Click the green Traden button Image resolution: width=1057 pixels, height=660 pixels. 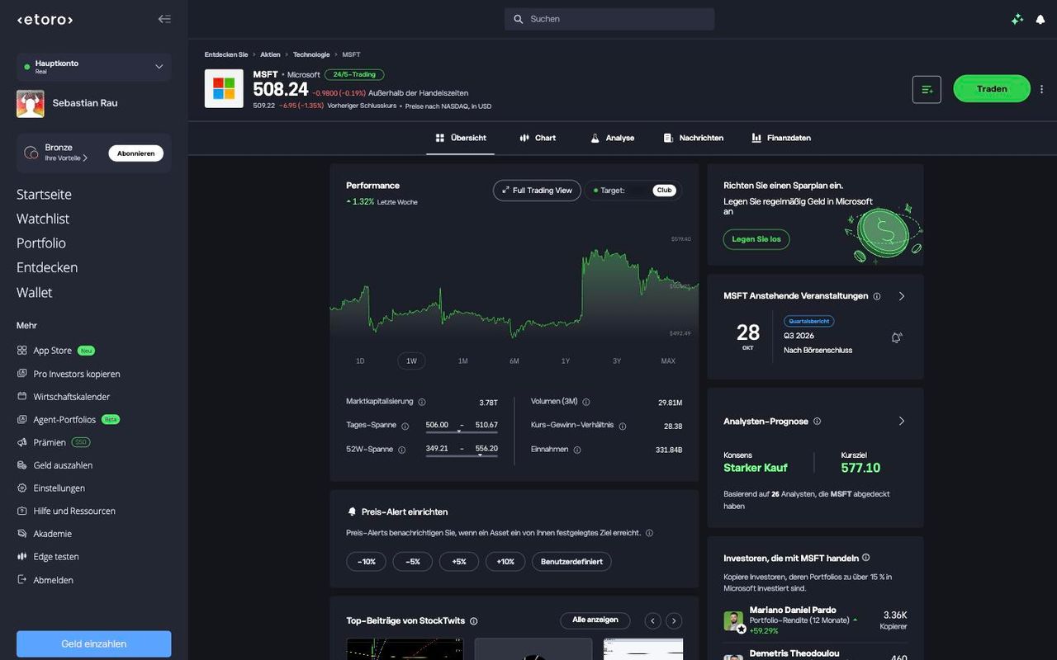tap(992, 89)
